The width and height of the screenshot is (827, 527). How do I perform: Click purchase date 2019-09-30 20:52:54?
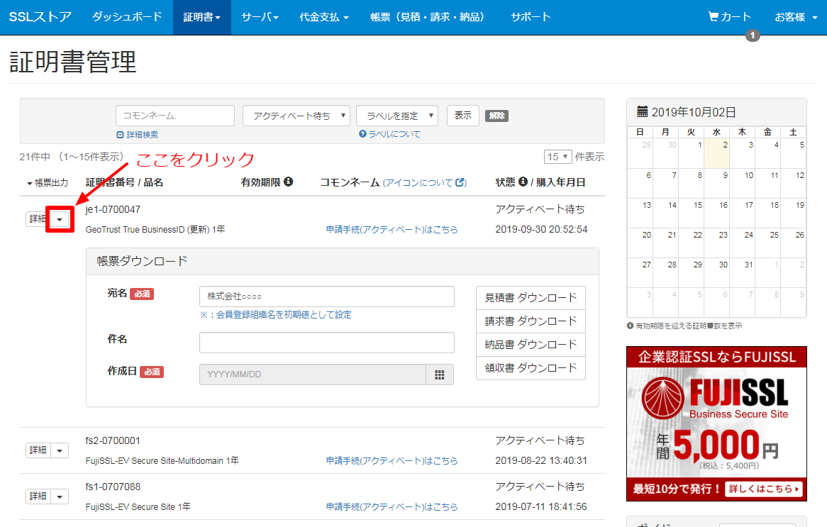pyautogui.click(x=541, y=230)
